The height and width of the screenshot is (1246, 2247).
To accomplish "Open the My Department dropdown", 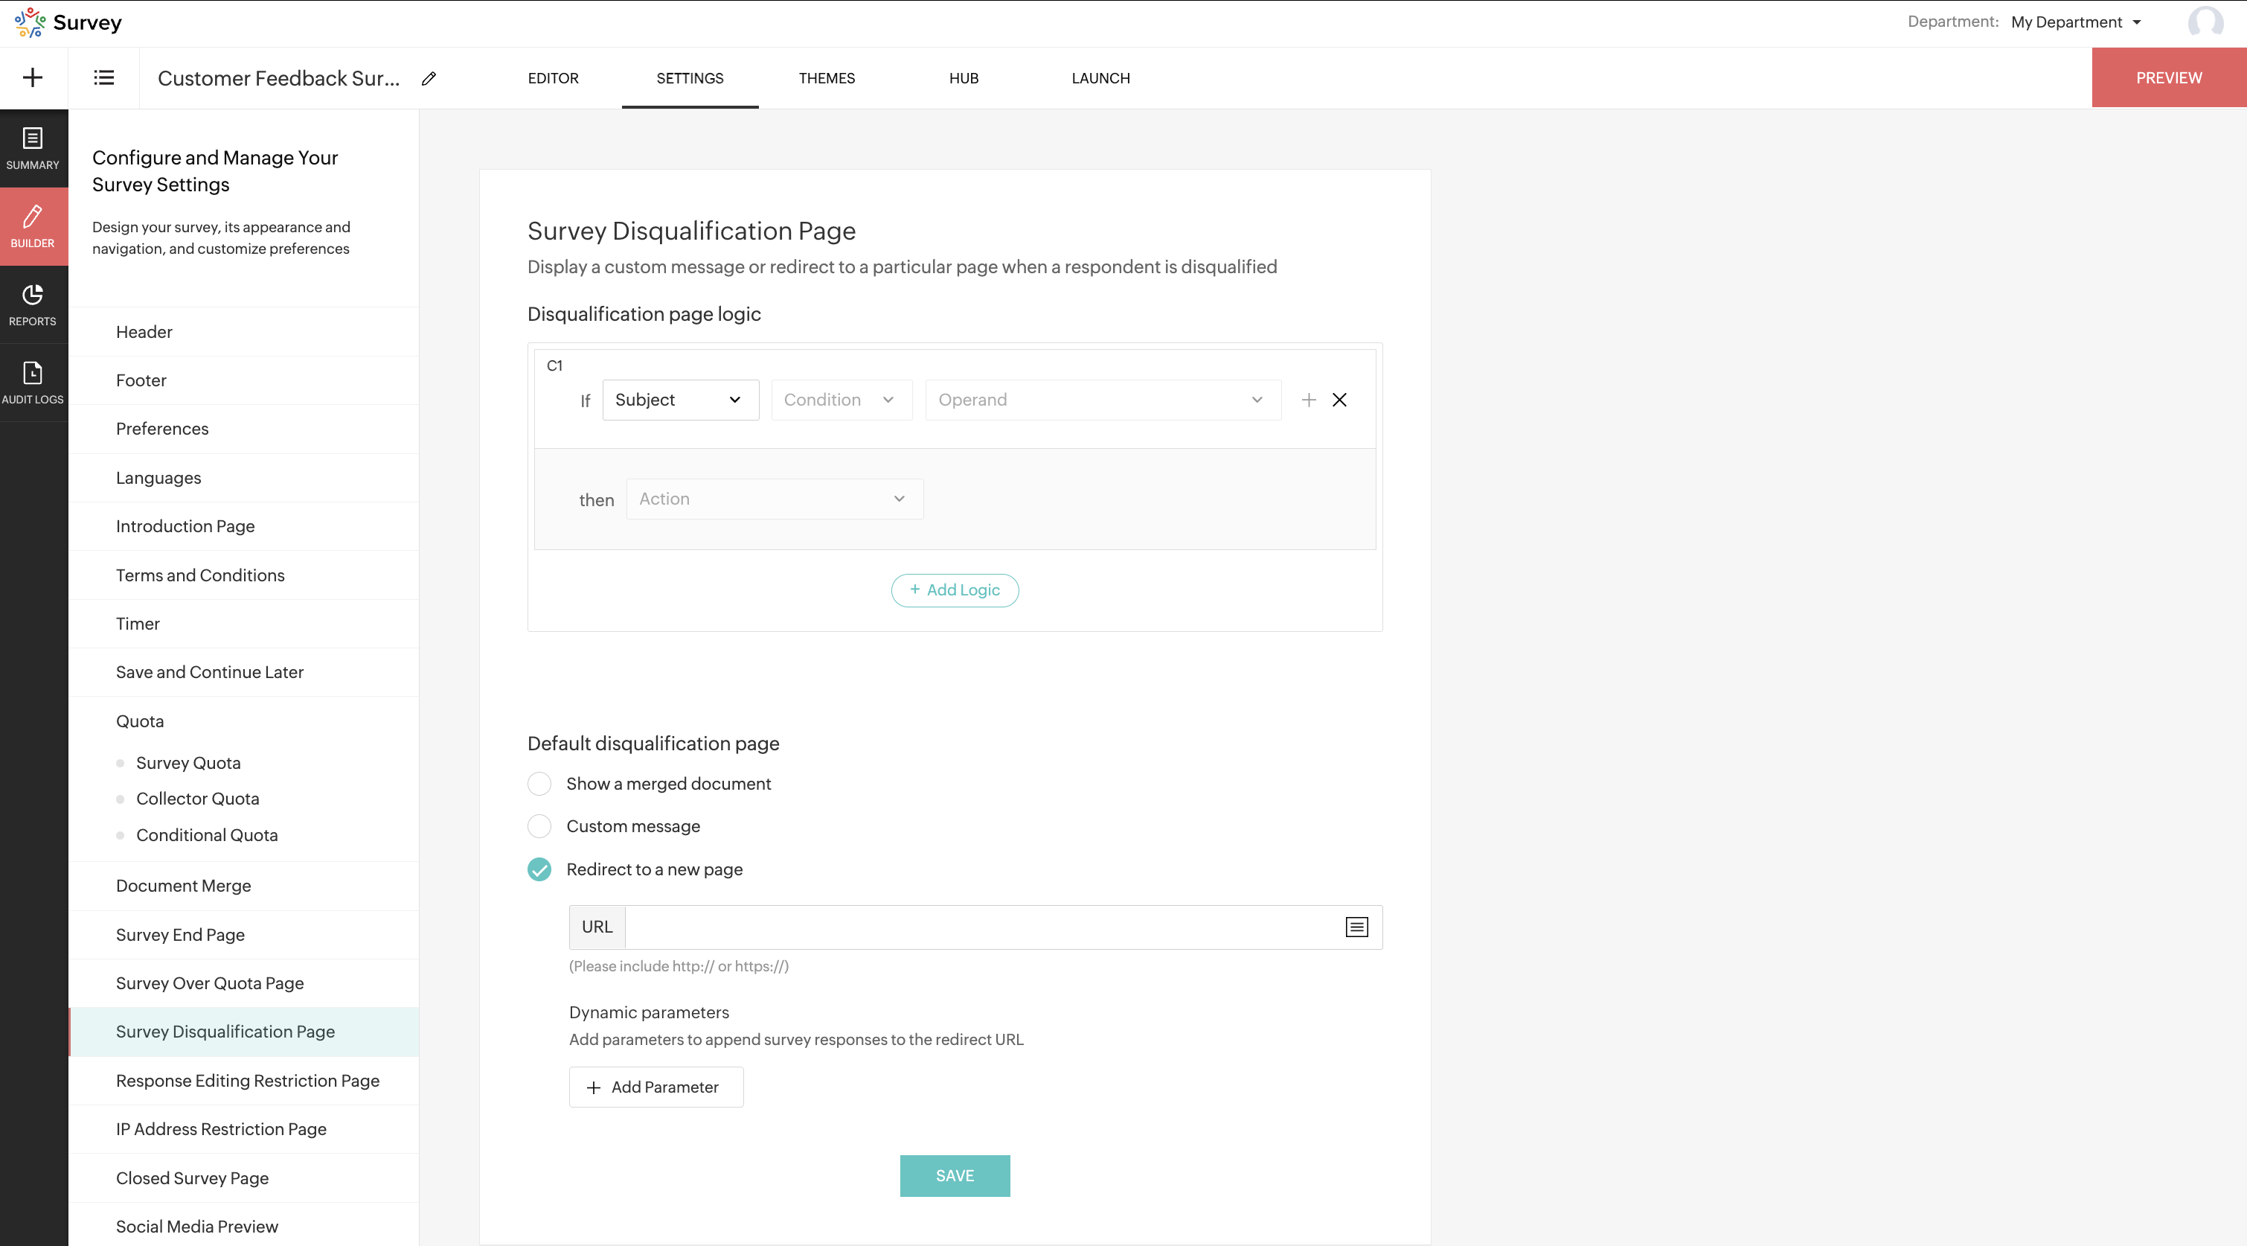I will [2075, 22].
